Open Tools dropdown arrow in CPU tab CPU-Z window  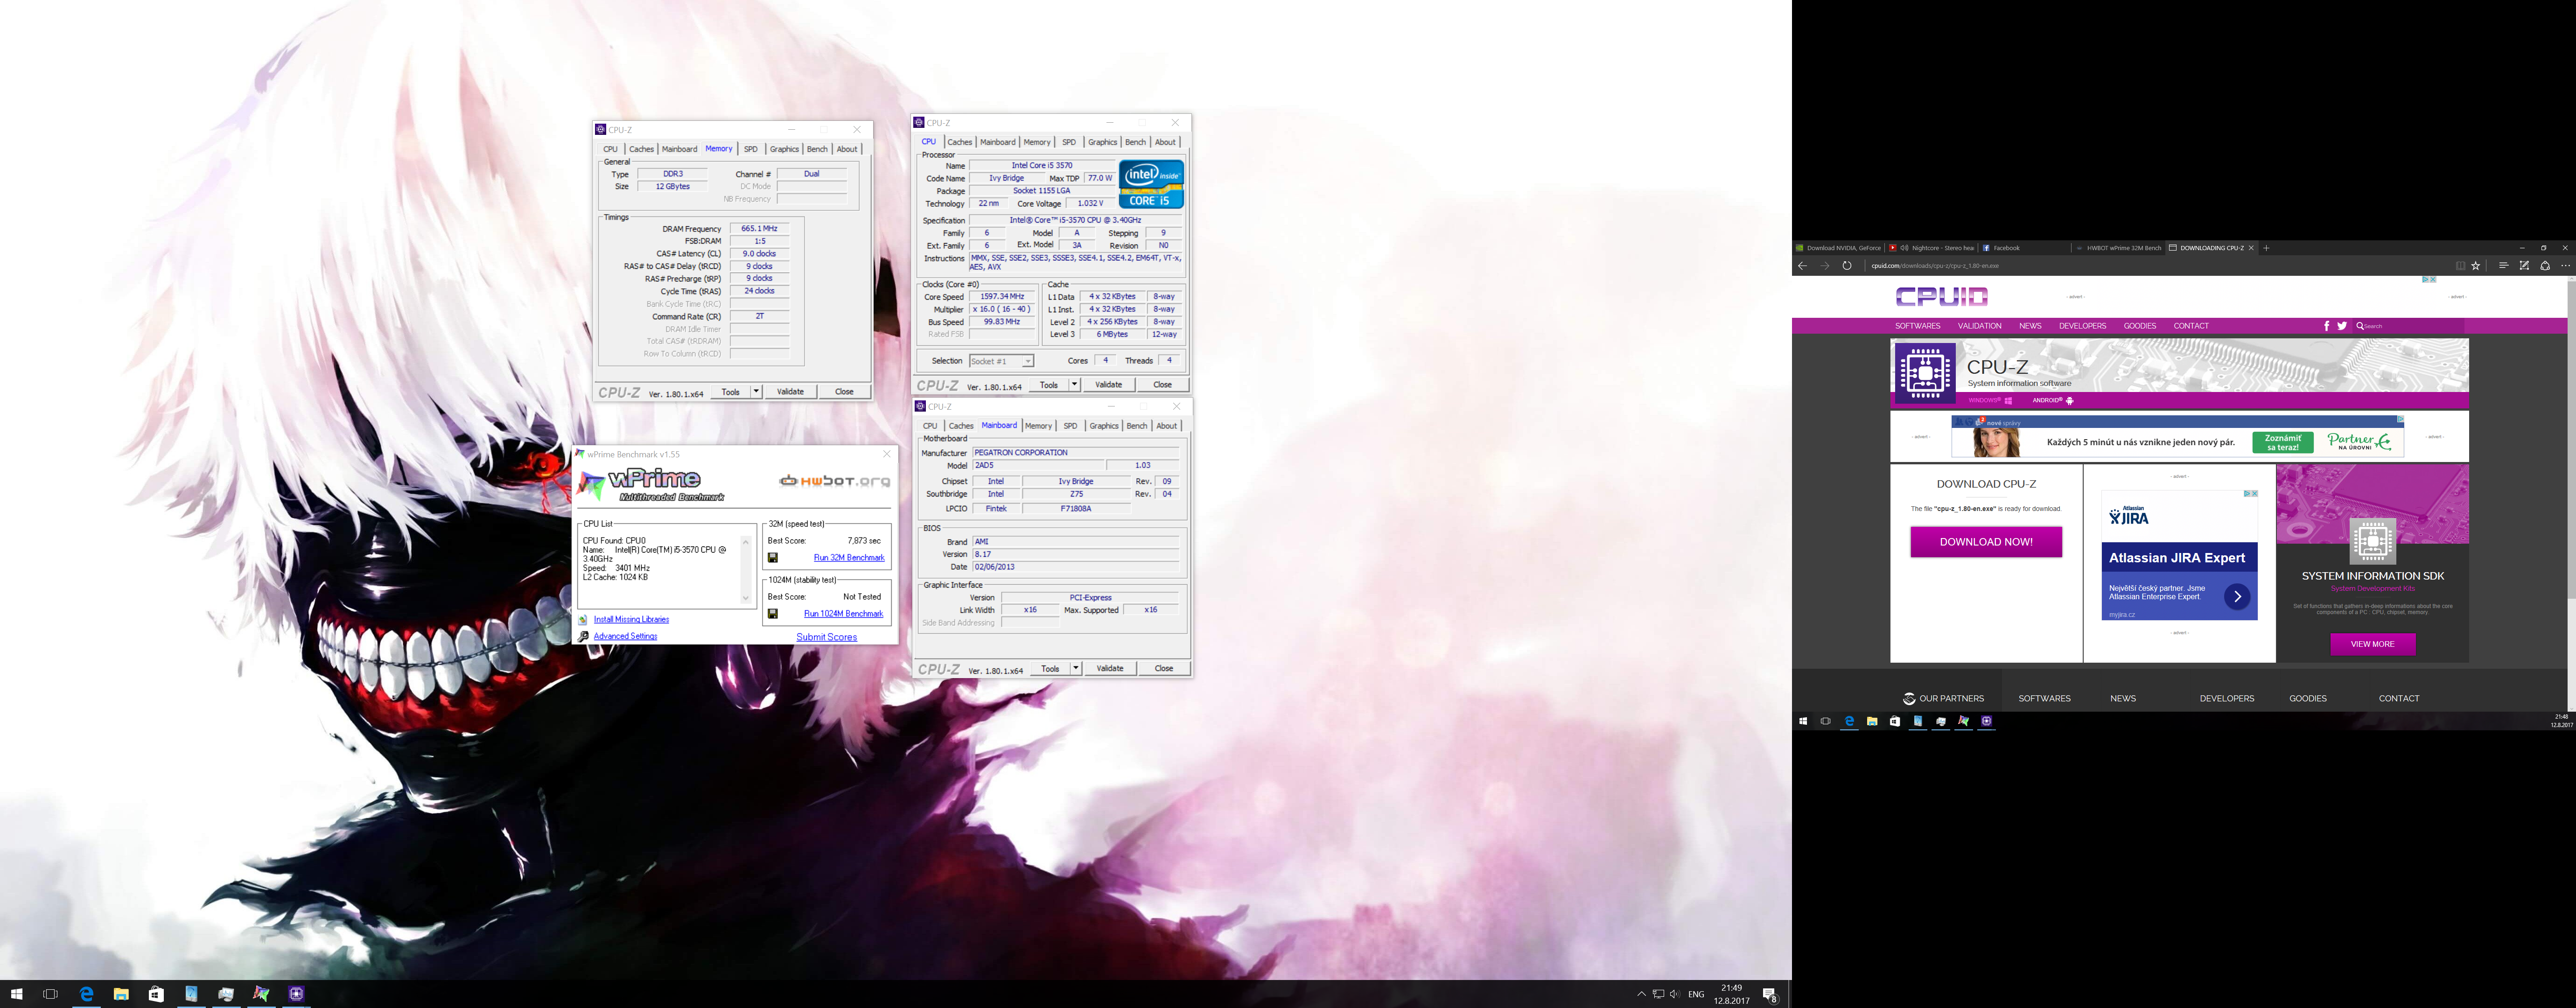pyautogui.click(x=1074, y=385)
